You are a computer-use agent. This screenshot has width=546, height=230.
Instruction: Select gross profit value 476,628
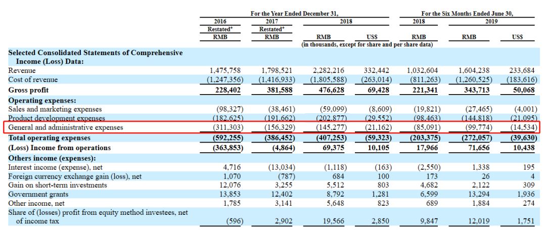332,90
